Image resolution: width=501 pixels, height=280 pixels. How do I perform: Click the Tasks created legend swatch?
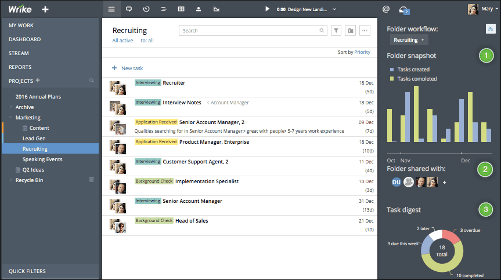392,69
